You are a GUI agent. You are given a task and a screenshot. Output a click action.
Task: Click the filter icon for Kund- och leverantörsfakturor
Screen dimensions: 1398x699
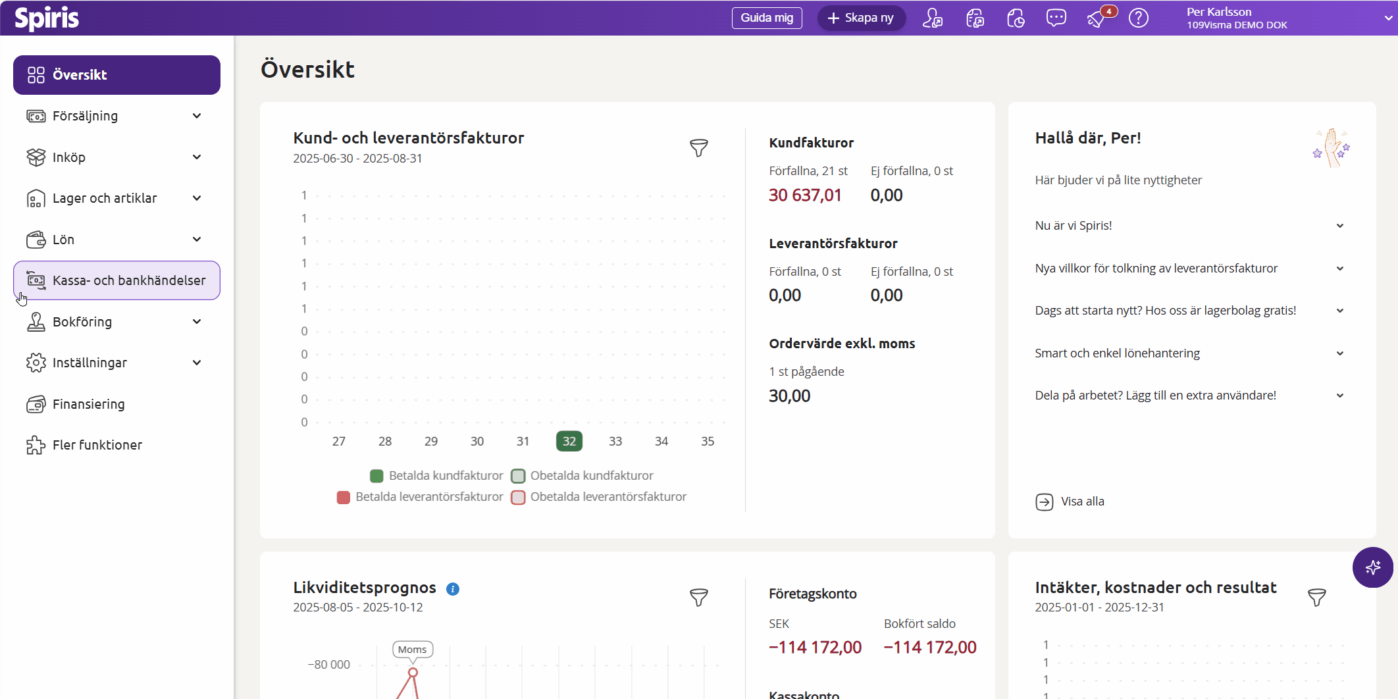(x=698, y=148)
